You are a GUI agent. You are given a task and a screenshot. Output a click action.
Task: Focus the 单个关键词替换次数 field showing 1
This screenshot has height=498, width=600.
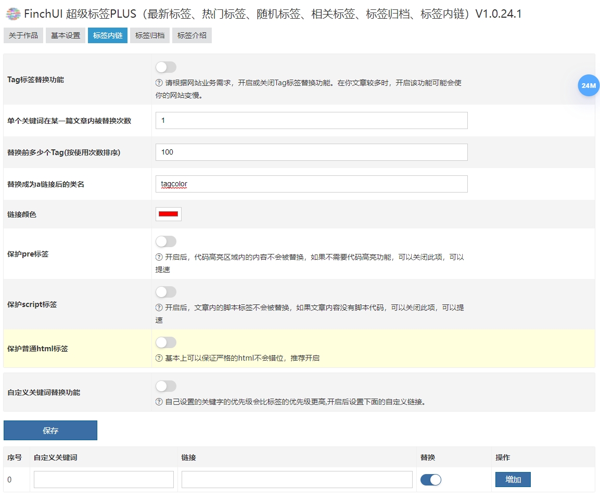click(312, 120)
